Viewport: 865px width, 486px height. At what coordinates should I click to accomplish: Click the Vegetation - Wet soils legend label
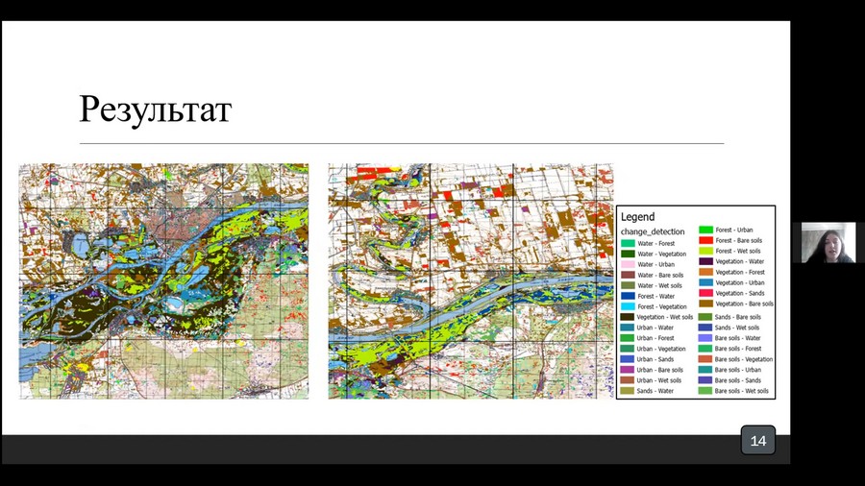click(664, 317)
